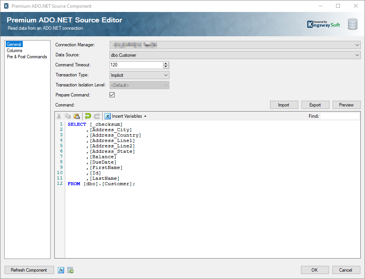Click the Refresh Component button
The height and width of the screenshot is (279, 365).
click(29, 270)
